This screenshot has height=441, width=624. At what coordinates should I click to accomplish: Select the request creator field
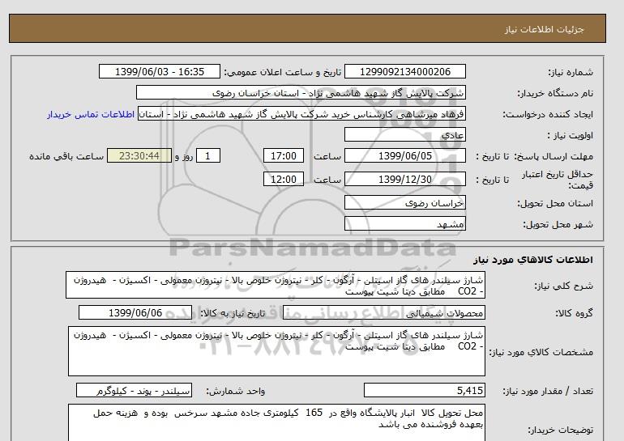(307, 114)
